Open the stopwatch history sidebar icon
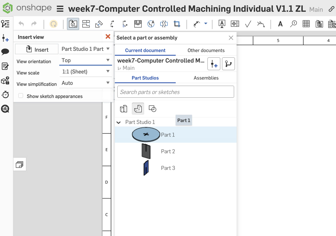This screenshot has width=336, height=236. tap(5, 95)
